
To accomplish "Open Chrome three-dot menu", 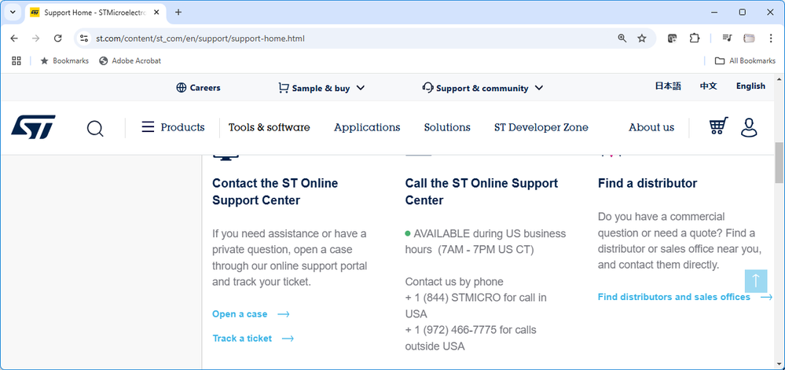I will tap(771, 38).
